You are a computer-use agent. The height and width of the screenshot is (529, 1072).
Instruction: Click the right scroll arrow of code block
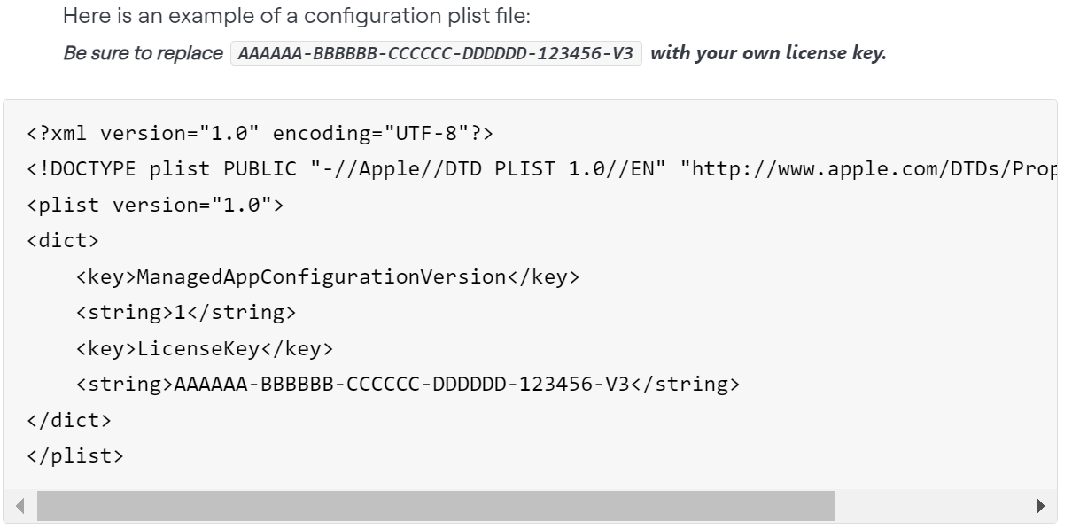tap(1043, 506)
